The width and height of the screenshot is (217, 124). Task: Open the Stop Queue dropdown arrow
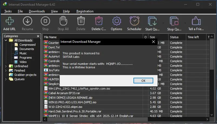tap(185, 23)
